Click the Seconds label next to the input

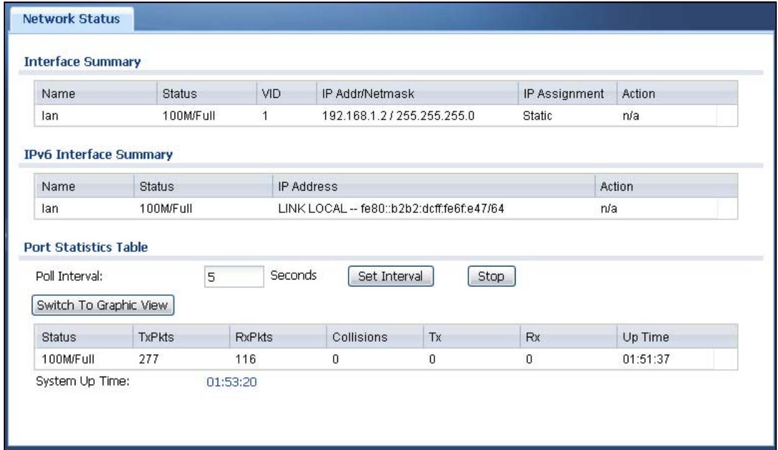294,275
